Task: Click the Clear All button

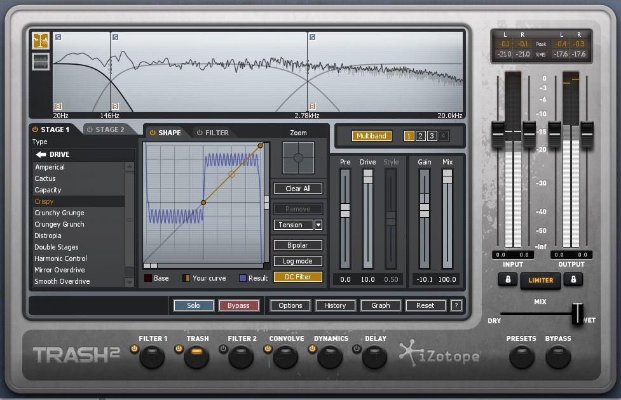Action: (x=298, y=189)
